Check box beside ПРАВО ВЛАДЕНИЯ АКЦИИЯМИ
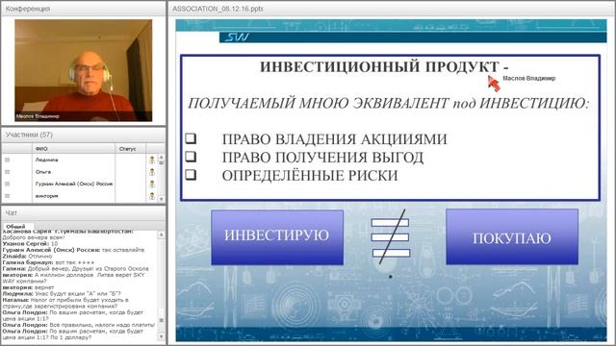Screen dimensions: 616x346 point(191,138)
